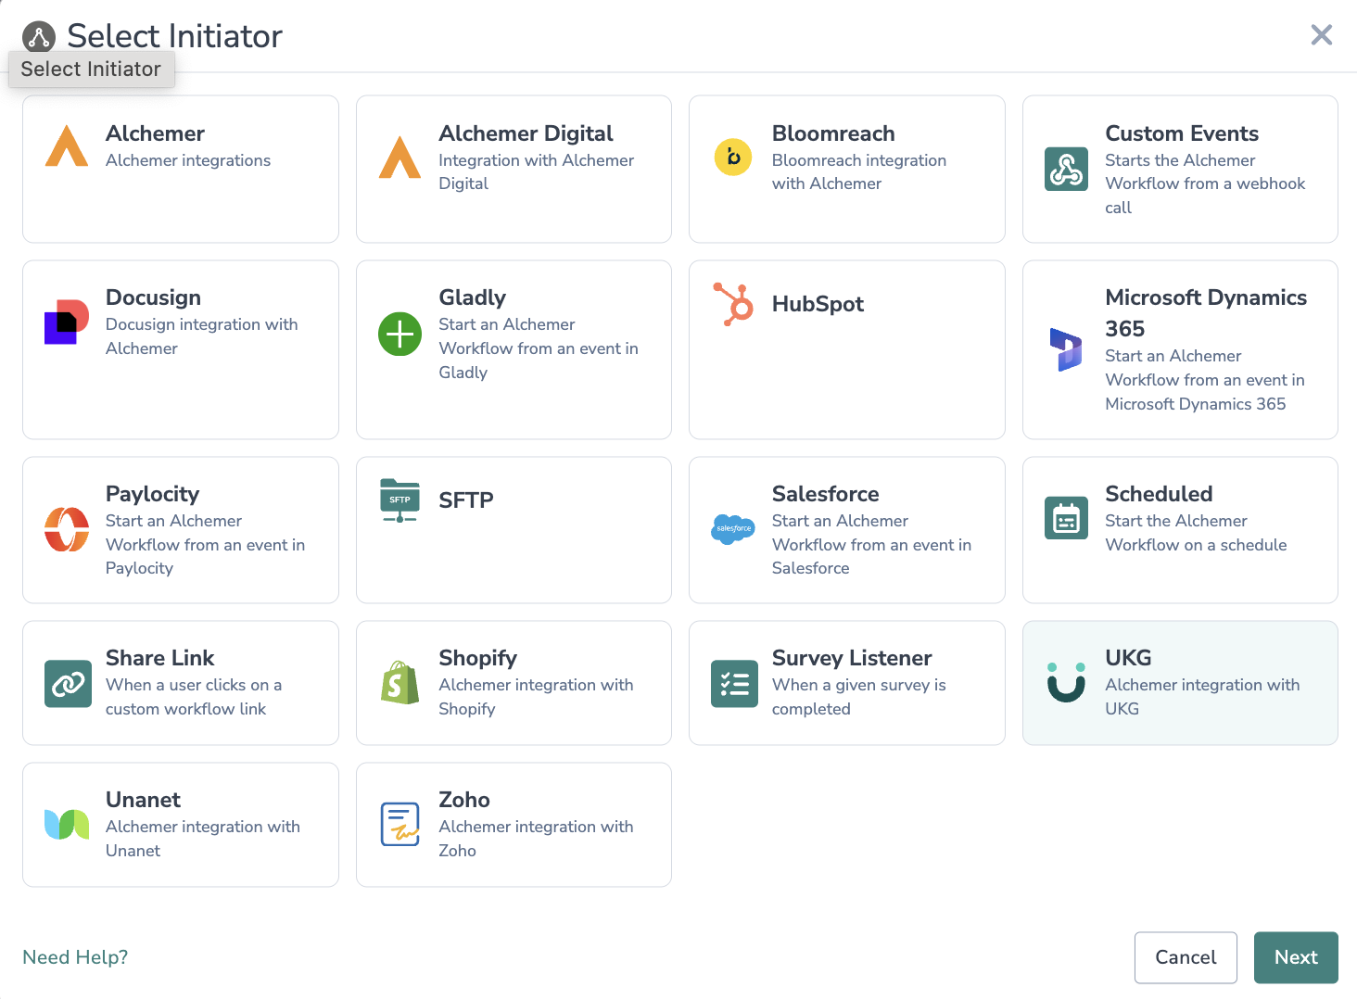1357x999 pixels.
Task: Select 'Docusign integration with Alchemer' description
Action: (202, 336)
